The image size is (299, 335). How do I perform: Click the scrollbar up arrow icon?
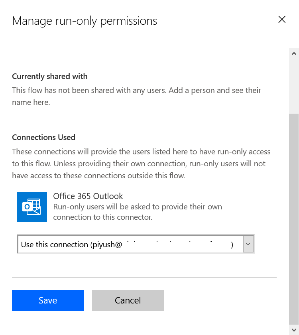(x=294, y=53)
